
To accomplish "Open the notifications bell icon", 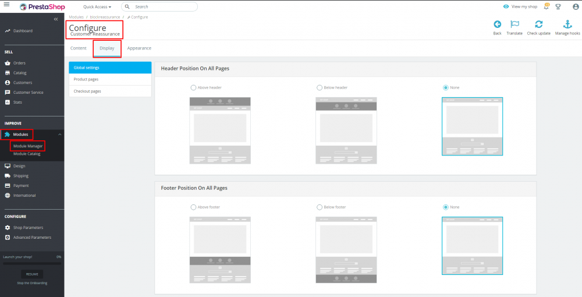I will pyautogui.click(x=546, y=6).
